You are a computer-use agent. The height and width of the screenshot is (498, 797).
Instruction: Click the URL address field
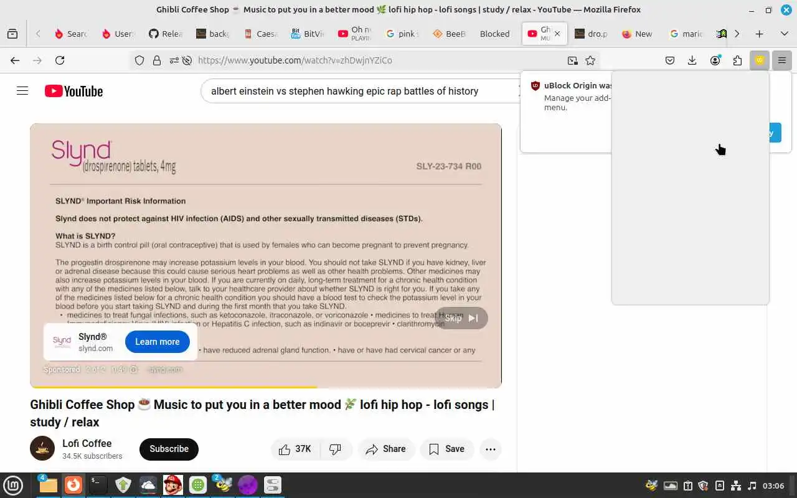click(380, 60)
